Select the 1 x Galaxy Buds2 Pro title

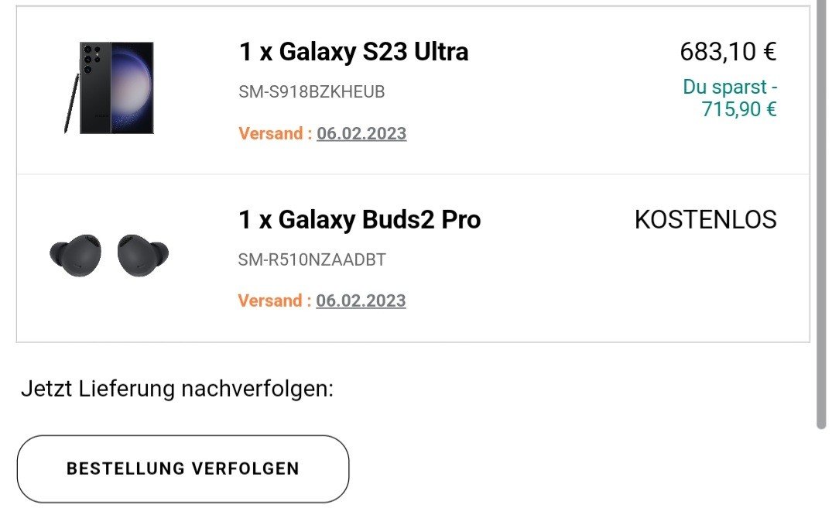(360, 220)
